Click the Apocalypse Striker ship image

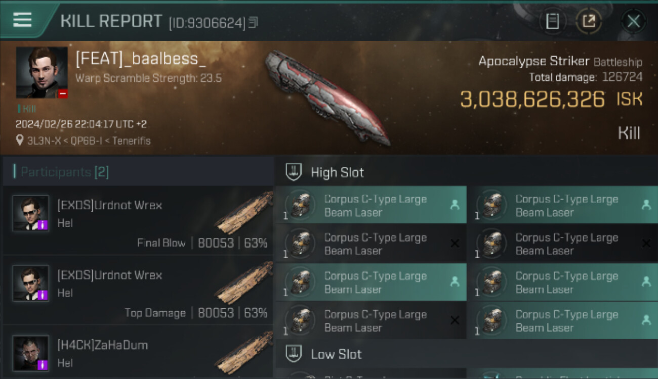point(326,98)
